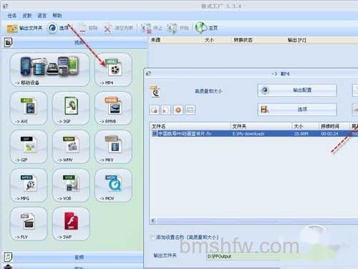
Task: Click the 移除 toolbar button
Action: click(88, 28)
